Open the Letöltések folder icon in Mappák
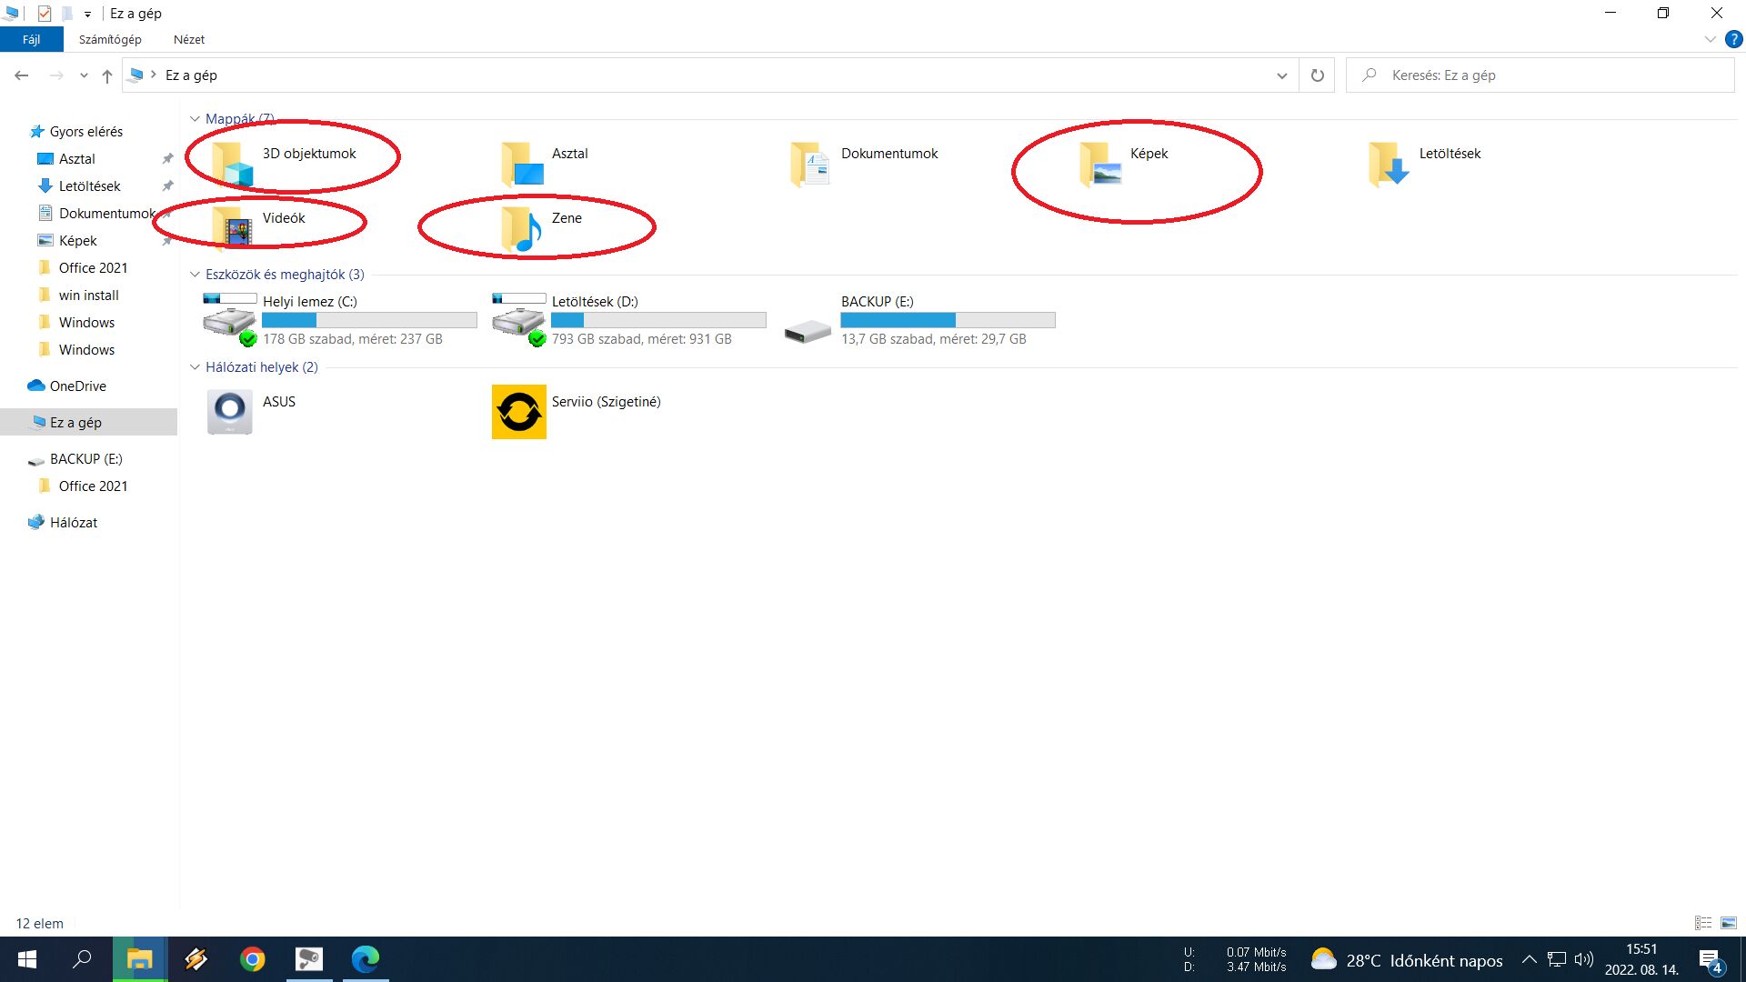The image size is (1746, 982). click(1388, 165)
